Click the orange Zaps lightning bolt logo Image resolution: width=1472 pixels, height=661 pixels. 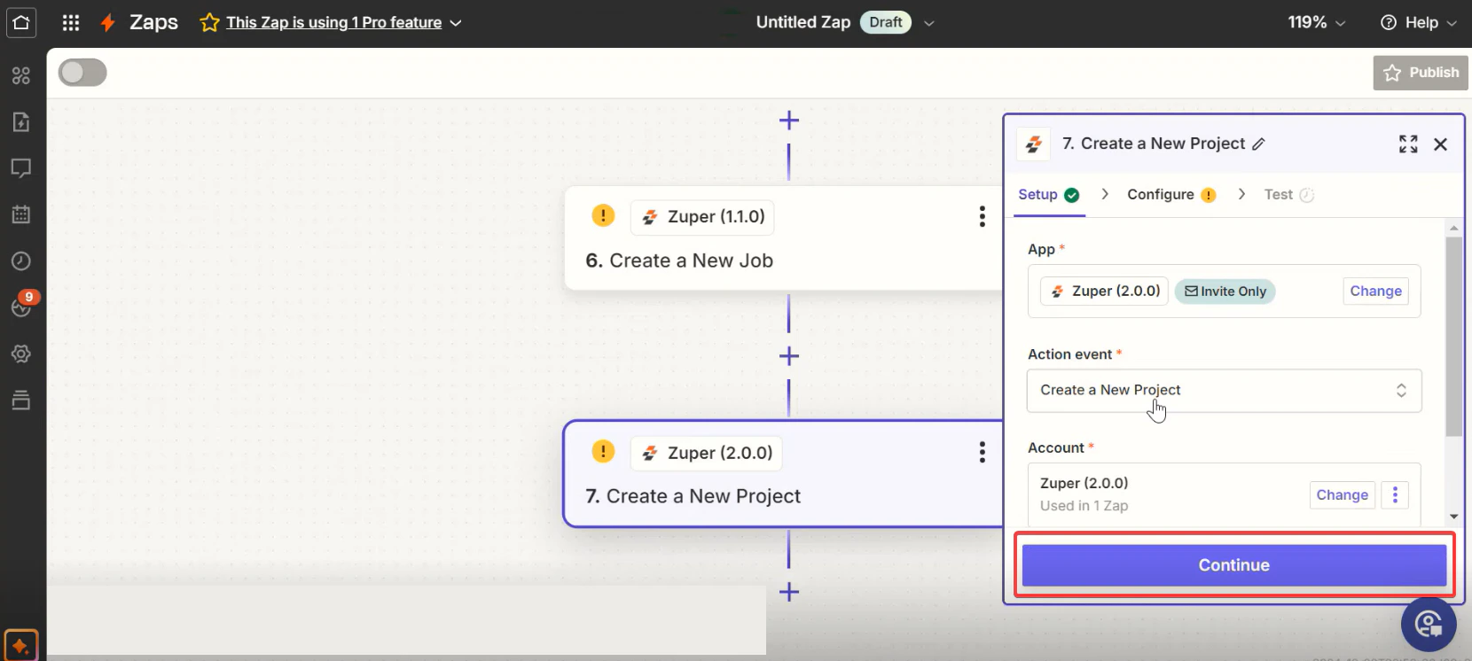coord(107,22)
